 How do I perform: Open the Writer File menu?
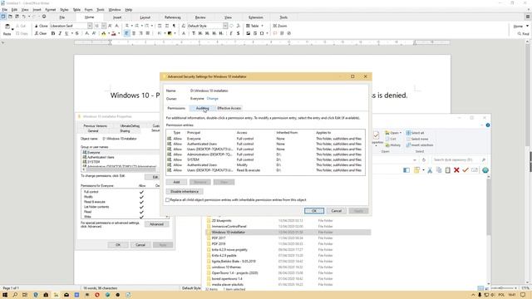(x=4, y=10)
